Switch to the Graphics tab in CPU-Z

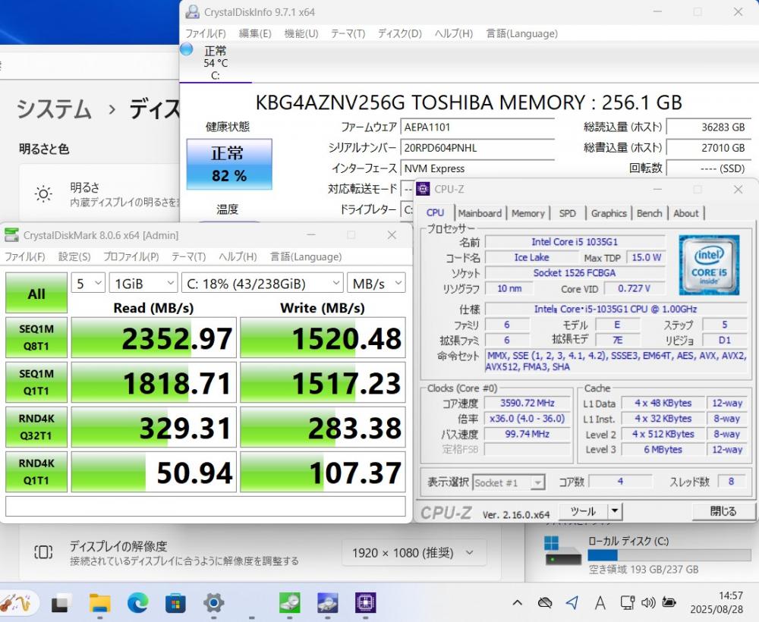pyautogui.click(x=609, y=213)
